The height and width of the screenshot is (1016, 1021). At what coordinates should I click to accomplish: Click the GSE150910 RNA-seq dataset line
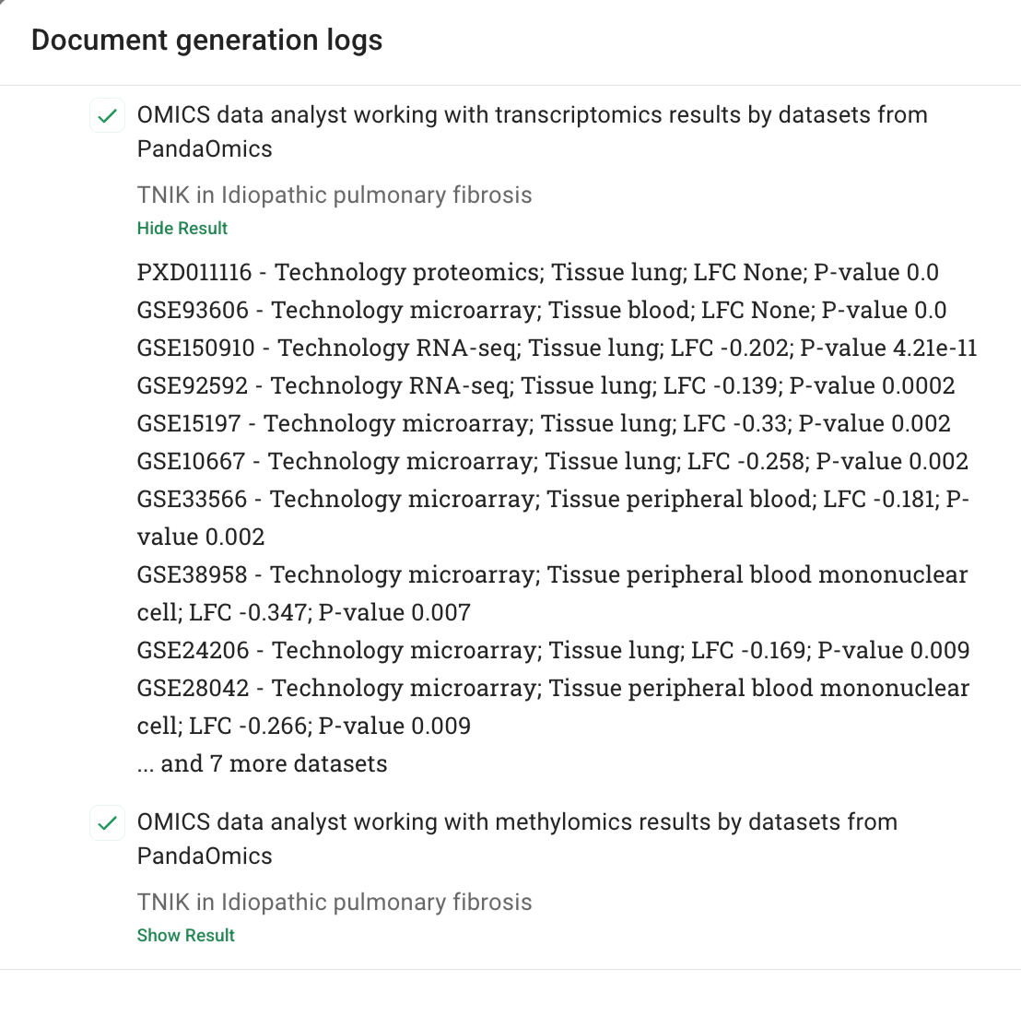(557, 349)
